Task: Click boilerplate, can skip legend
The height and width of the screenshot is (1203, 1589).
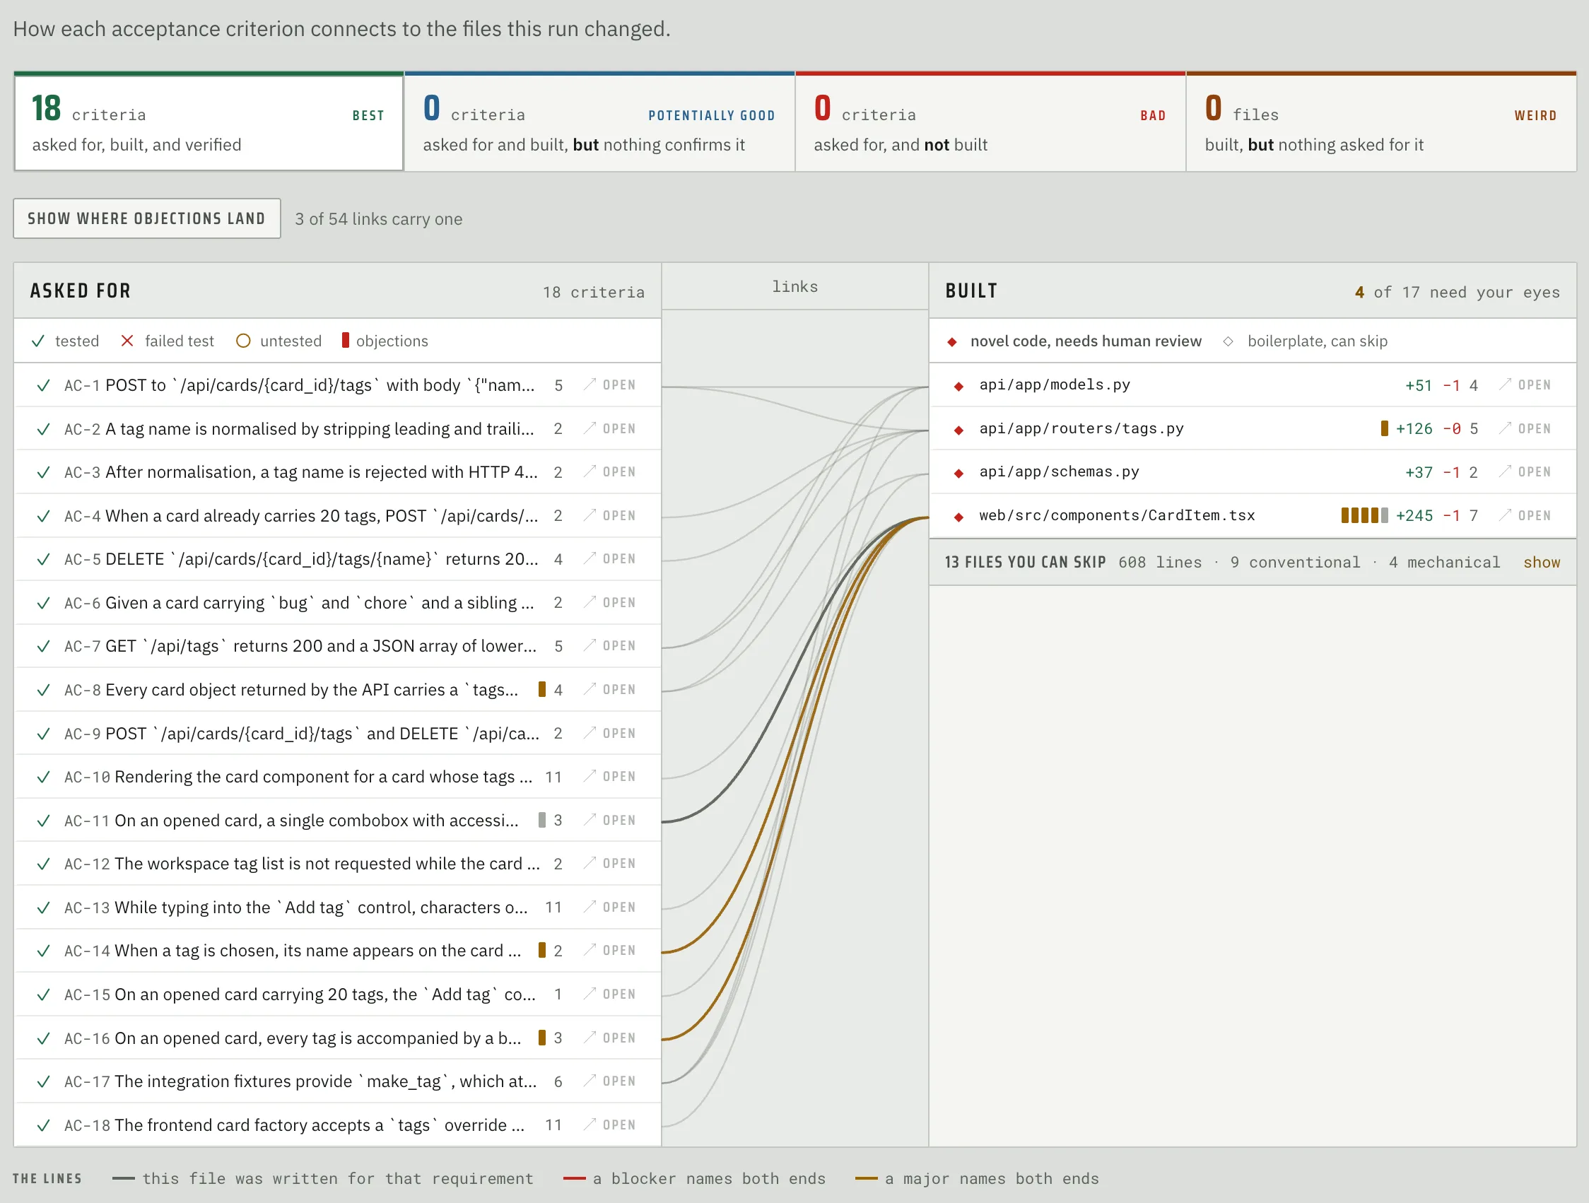Action: pos(1306,341)
